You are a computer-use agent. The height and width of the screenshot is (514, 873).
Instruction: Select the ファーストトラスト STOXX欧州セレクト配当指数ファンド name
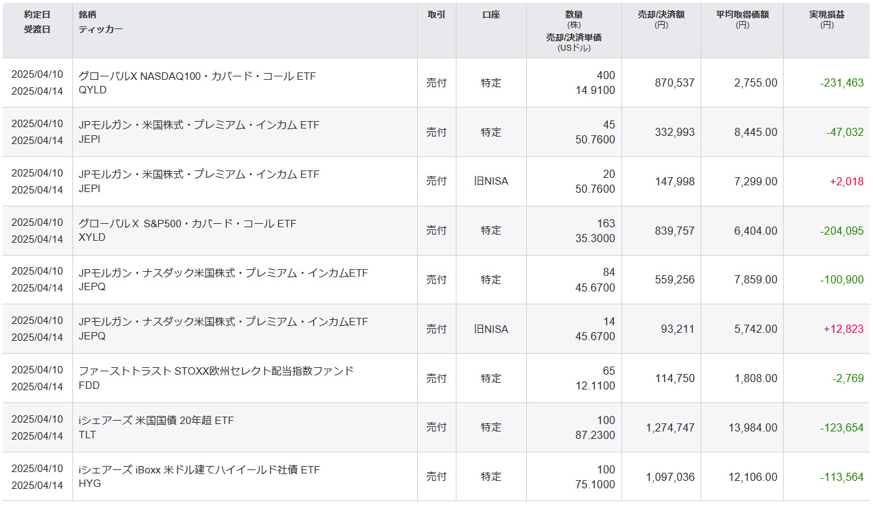coord(216,371)
